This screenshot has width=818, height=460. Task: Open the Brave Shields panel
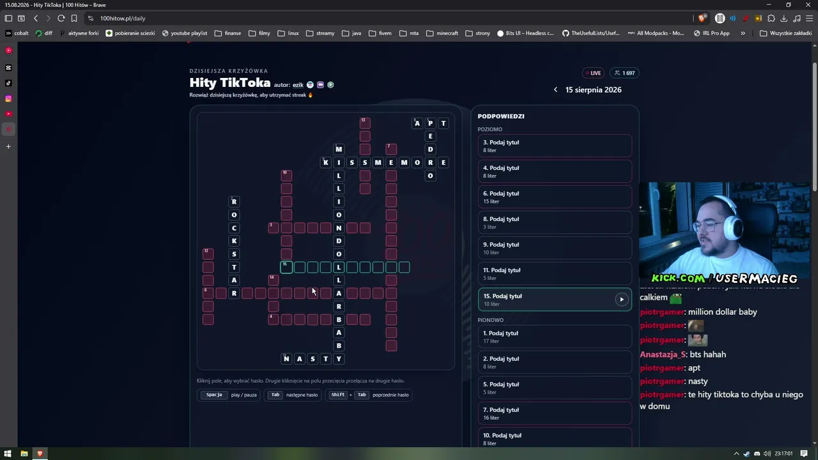click(x=702, y=19)
